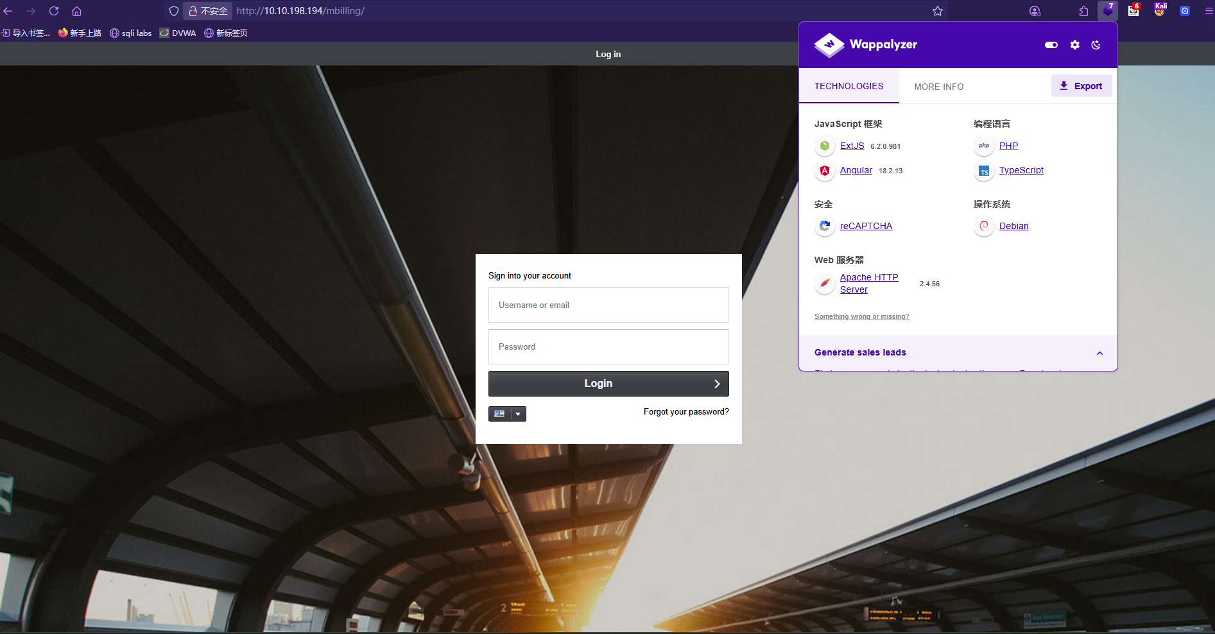
Task: Open the Apache HTTP Server link
Action: pos(868,283)
